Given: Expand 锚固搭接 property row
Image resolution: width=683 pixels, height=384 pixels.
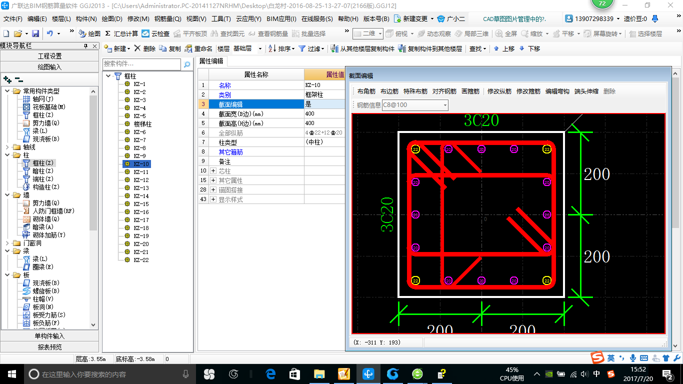Looking at the screenshot, I should tap(213, 190).
